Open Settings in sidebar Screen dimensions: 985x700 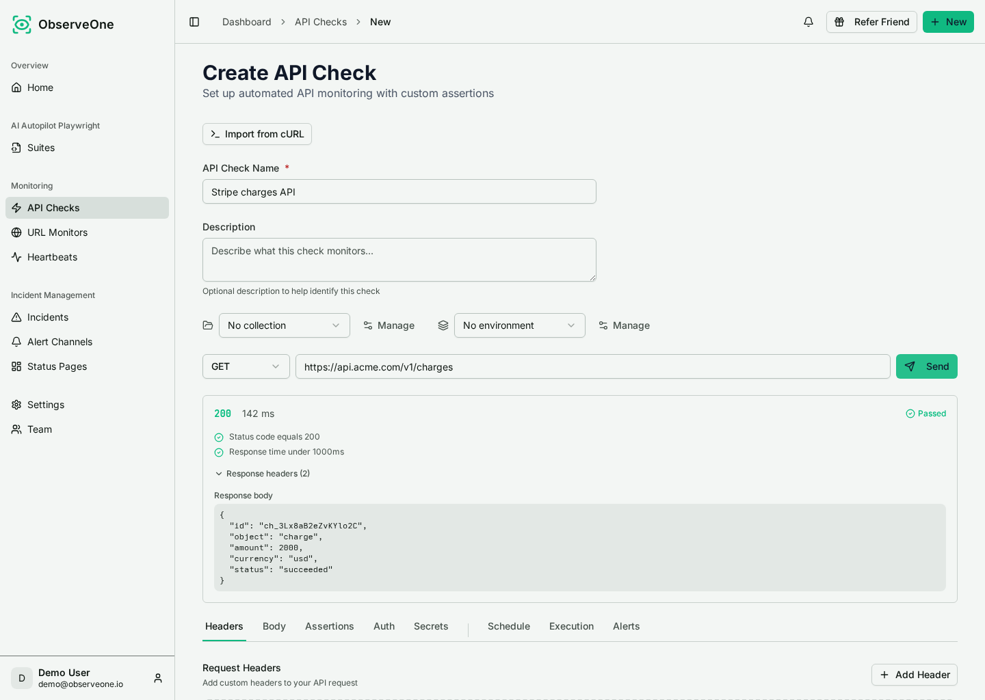(x=87, y=405)
